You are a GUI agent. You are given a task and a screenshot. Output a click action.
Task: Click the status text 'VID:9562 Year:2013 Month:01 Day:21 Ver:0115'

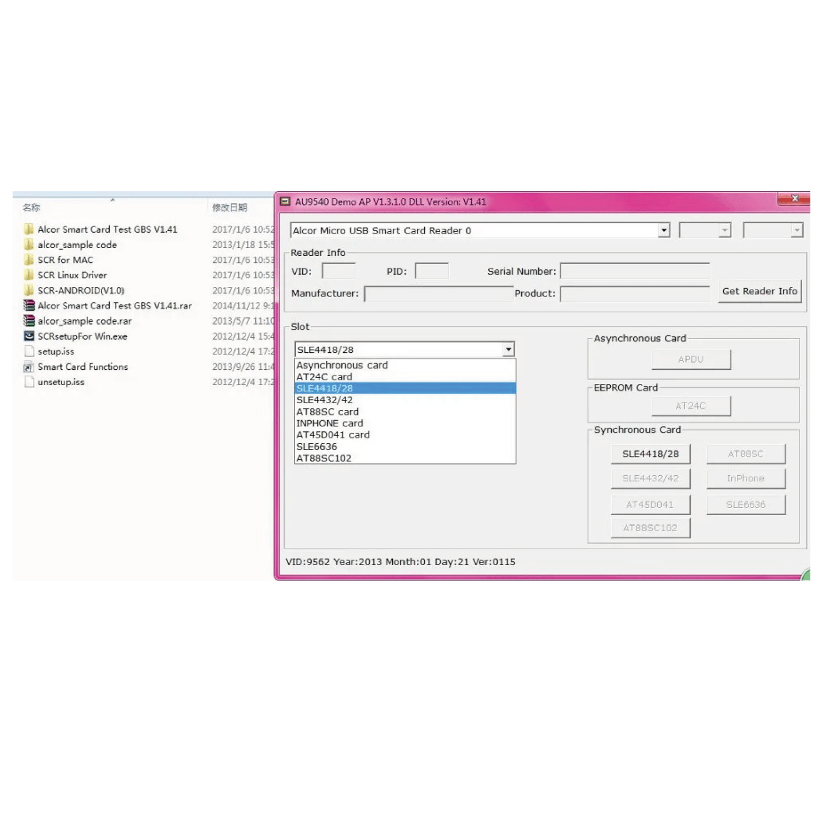[401, 562]
